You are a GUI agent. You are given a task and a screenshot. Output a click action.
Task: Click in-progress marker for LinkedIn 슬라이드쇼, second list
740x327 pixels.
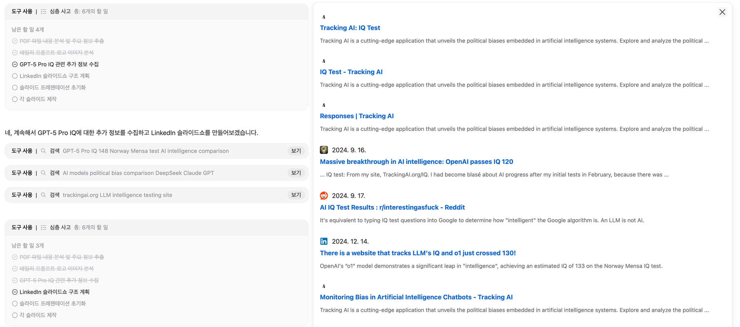tap(15, 292)
